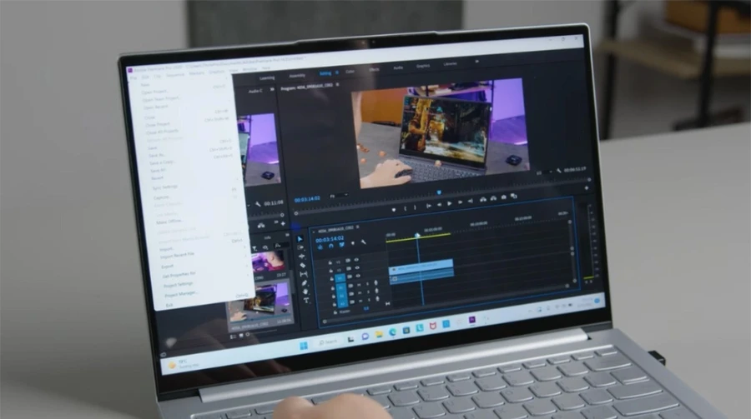Open Premiere Pro icon on taskbar

(x=471, y=320)
